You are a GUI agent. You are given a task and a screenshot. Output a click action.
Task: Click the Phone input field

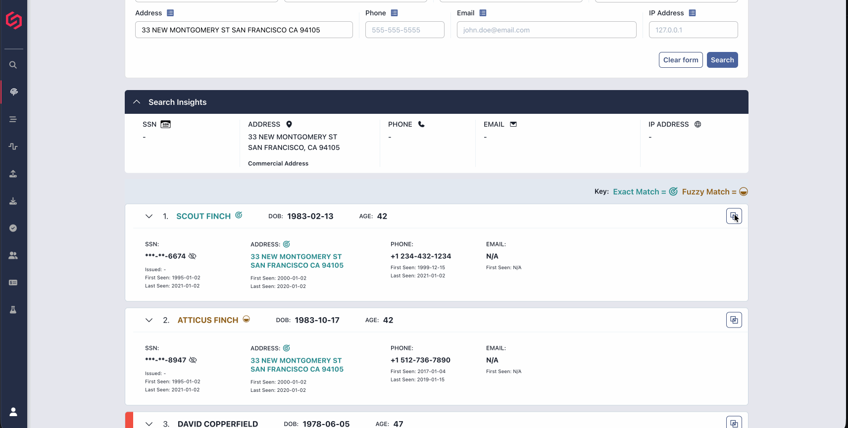[x=405, y=30]
